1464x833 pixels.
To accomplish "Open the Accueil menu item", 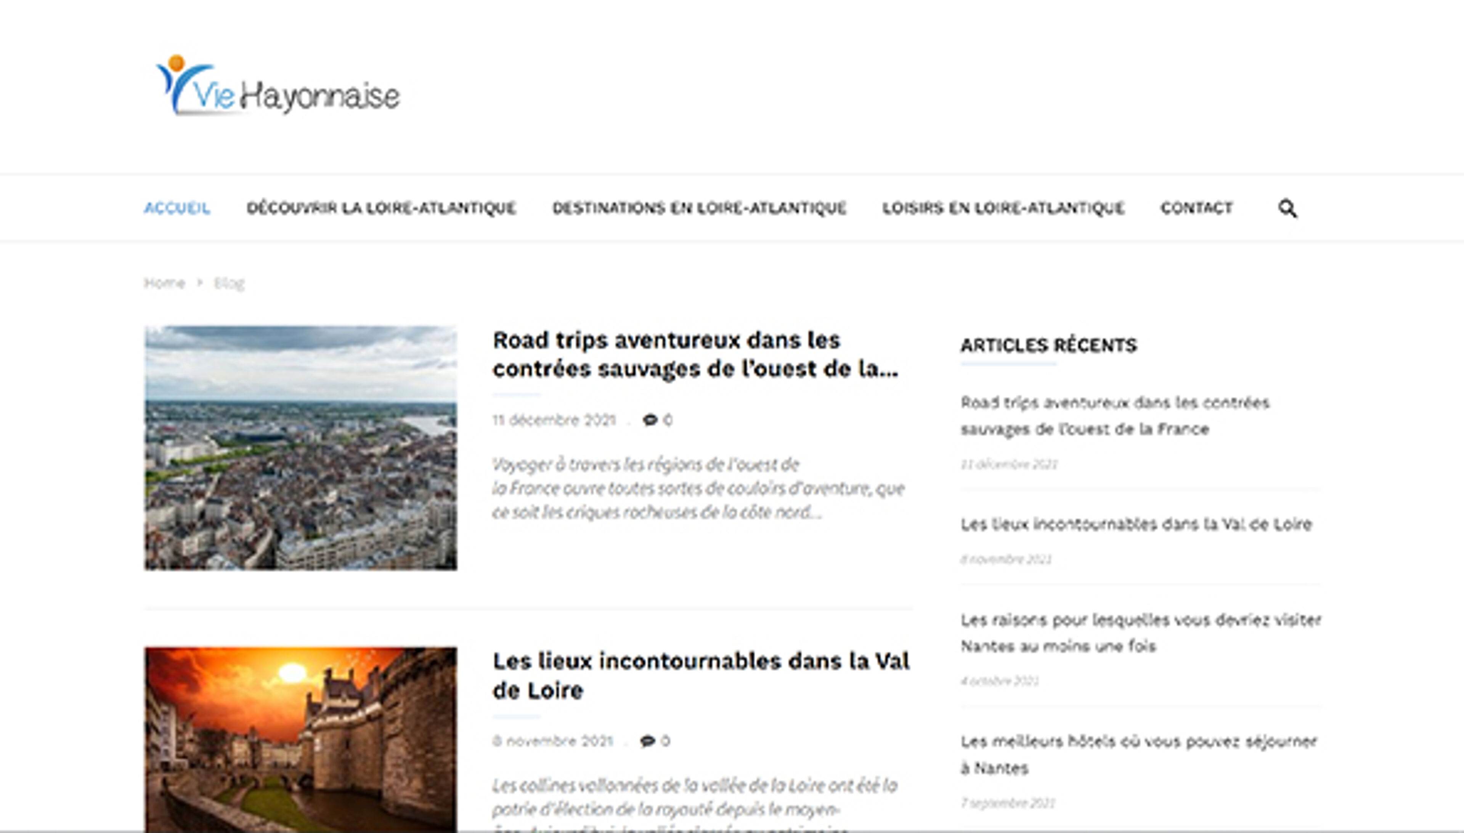I will [177, 208].
